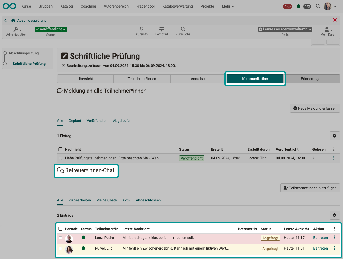The height and width of the screenshot is (259, 343).
Task: Open settings gear for the messages table
Action: tap(335, 136)
